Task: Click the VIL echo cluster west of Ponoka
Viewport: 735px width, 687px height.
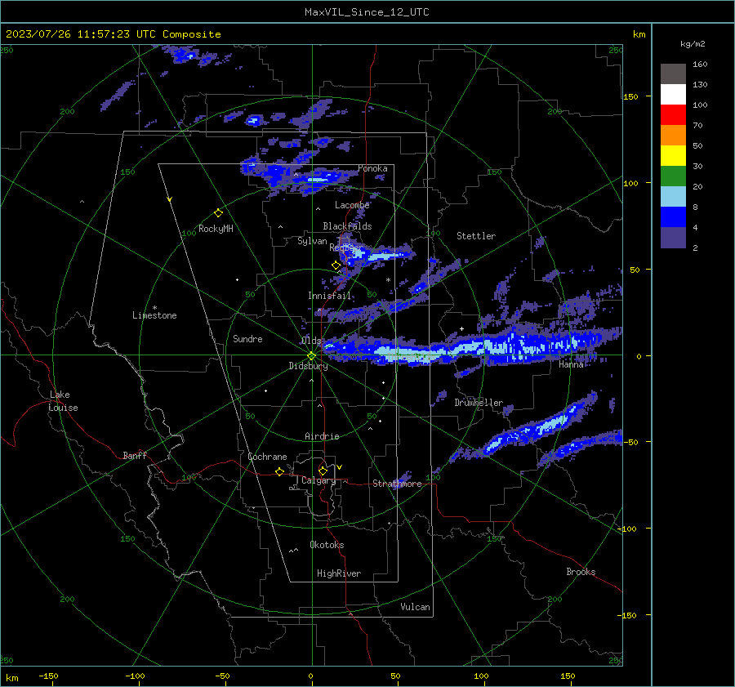Action: (x=300, y=177)
